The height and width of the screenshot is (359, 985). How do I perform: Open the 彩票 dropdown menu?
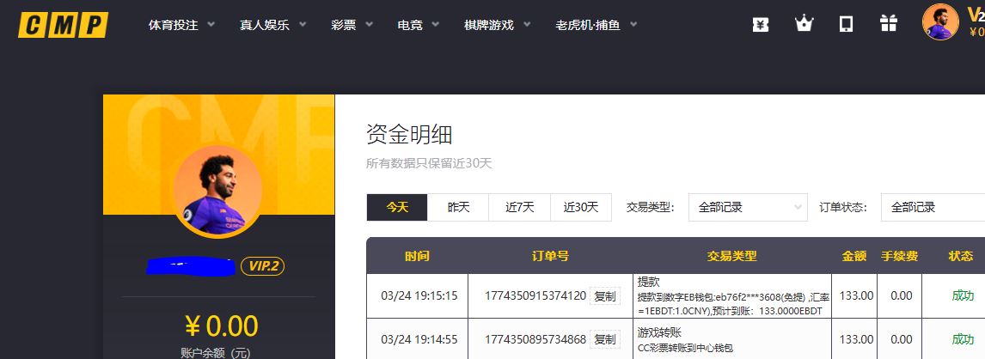click(352, 25)
